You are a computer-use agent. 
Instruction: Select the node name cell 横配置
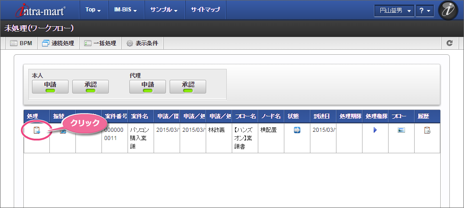[x=271, y=138]
